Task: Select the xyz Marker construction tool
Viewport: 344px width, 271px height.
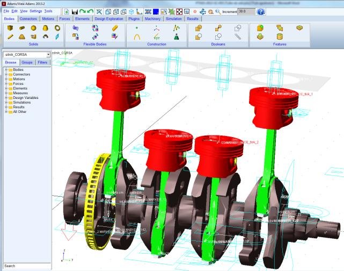Action: pyautogui.click(x=157, y=37)
